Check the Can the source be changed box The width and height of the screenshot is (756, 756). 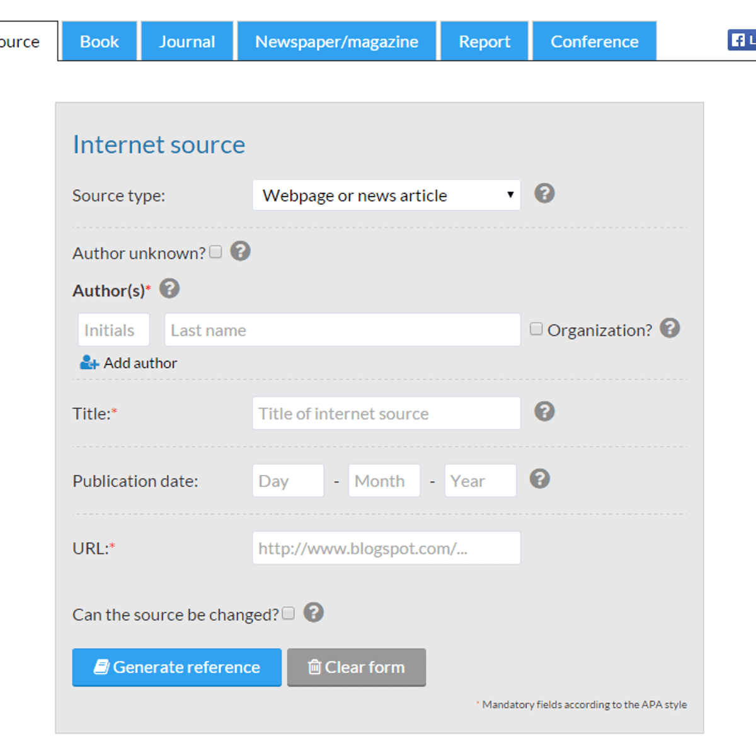pos(289,614)
